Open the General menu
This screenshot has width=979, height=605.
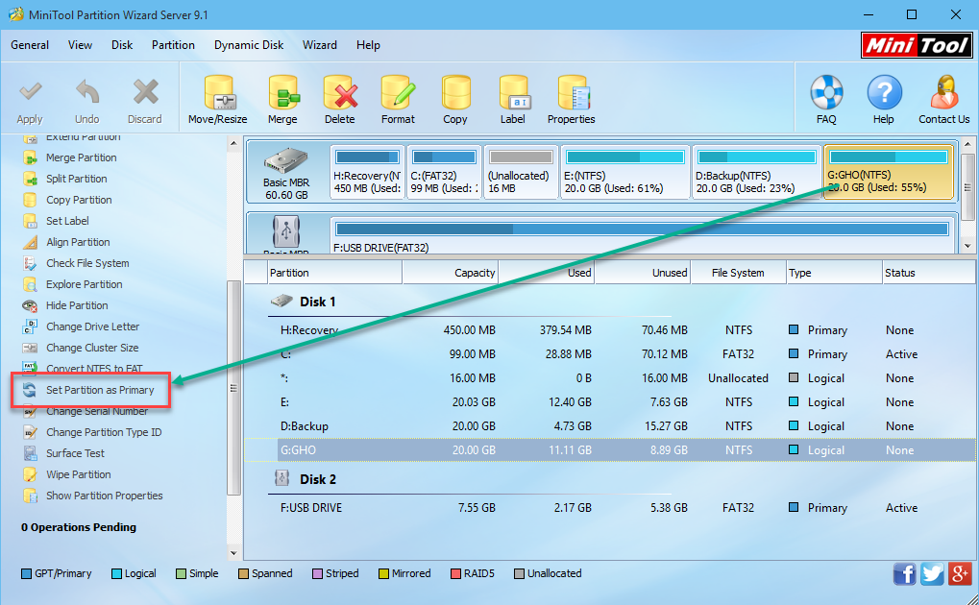pyautogui.click(x=30, y=45)
